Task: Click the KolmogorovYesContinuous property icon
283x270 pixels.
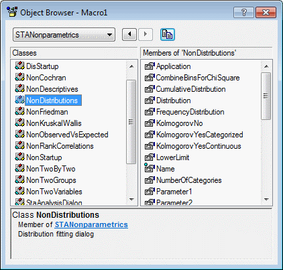Action: (150, 146)
